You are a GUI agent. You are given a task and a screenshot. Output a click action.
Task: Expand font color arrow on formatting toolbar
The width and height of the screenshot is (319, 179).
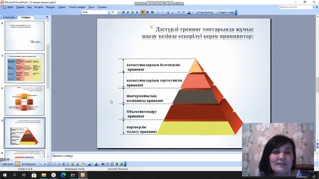point(192,12)
